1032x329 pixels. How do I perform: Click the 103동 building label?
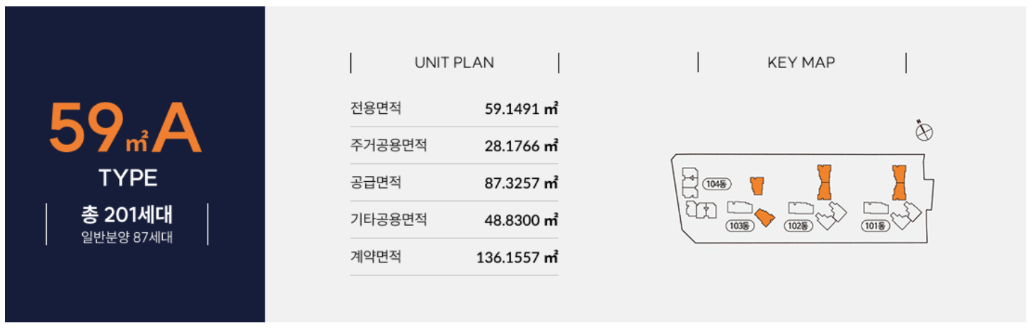click(x=738, y=226)
